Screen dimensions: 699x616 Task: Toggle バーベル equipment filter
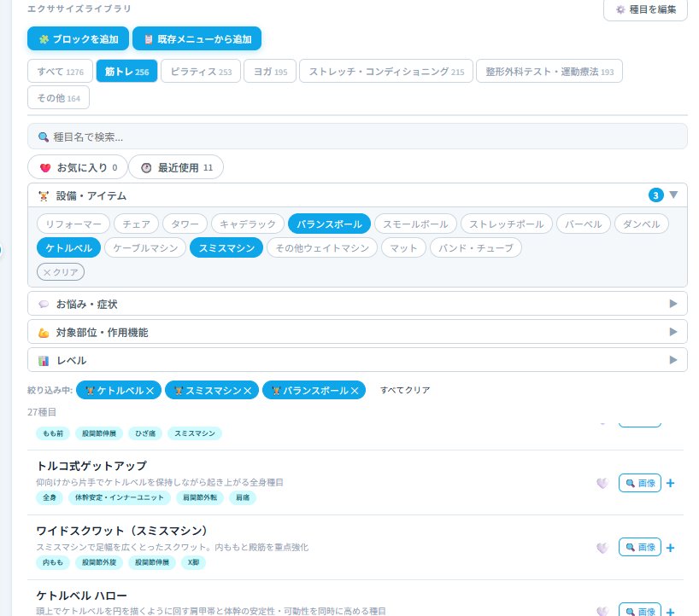[x=583, y=224]
